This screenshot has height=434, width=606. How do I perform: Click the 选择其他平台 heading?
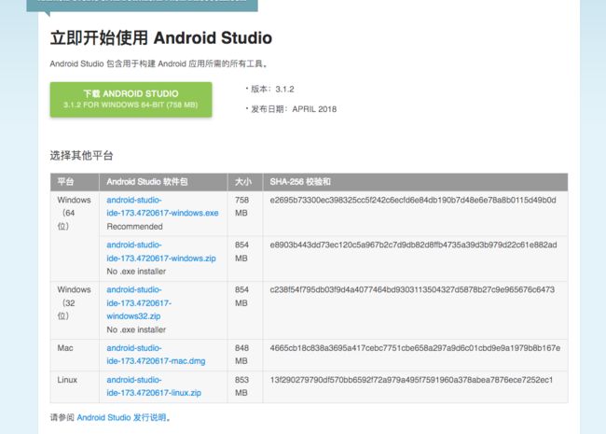click(x=81, y=156)
